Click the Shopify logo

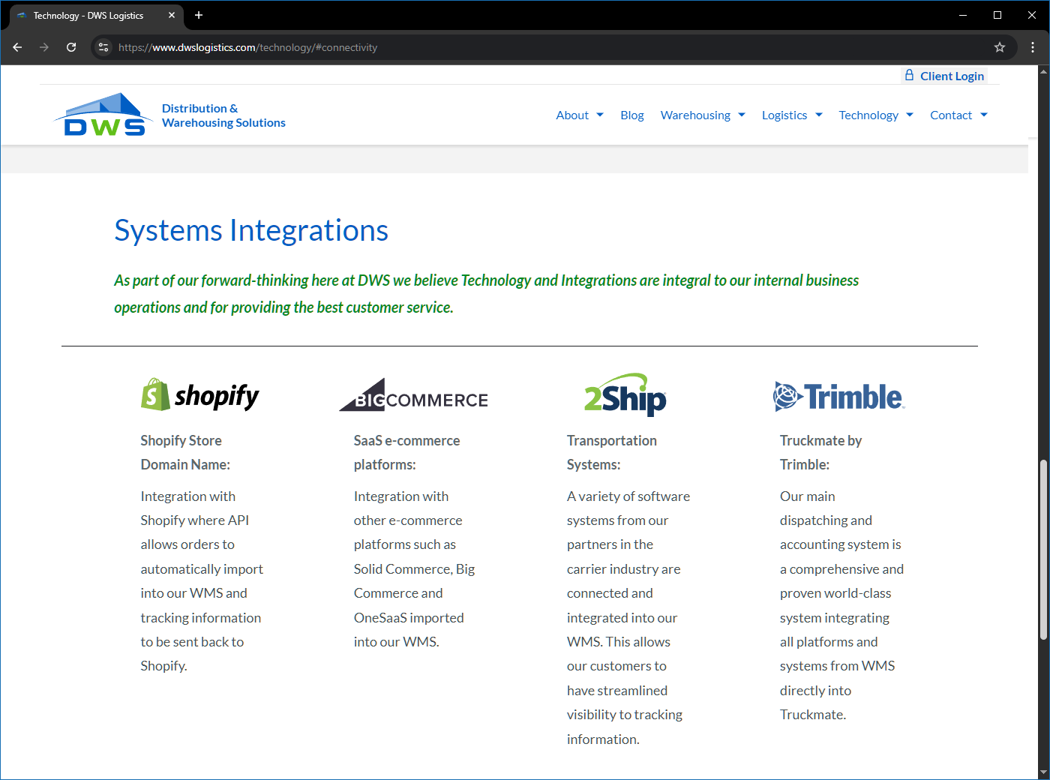click(200, 395)
